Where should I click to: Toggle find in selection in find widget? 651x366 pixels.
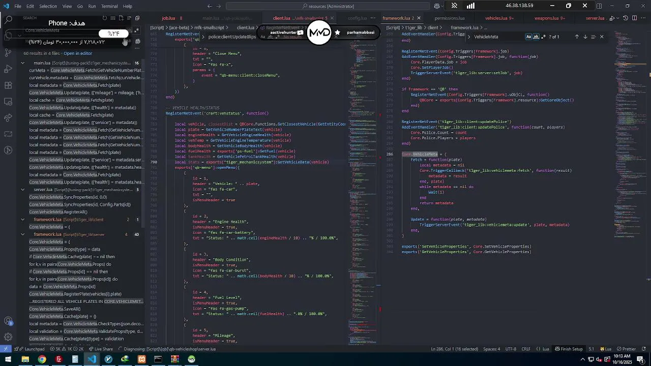593,37
